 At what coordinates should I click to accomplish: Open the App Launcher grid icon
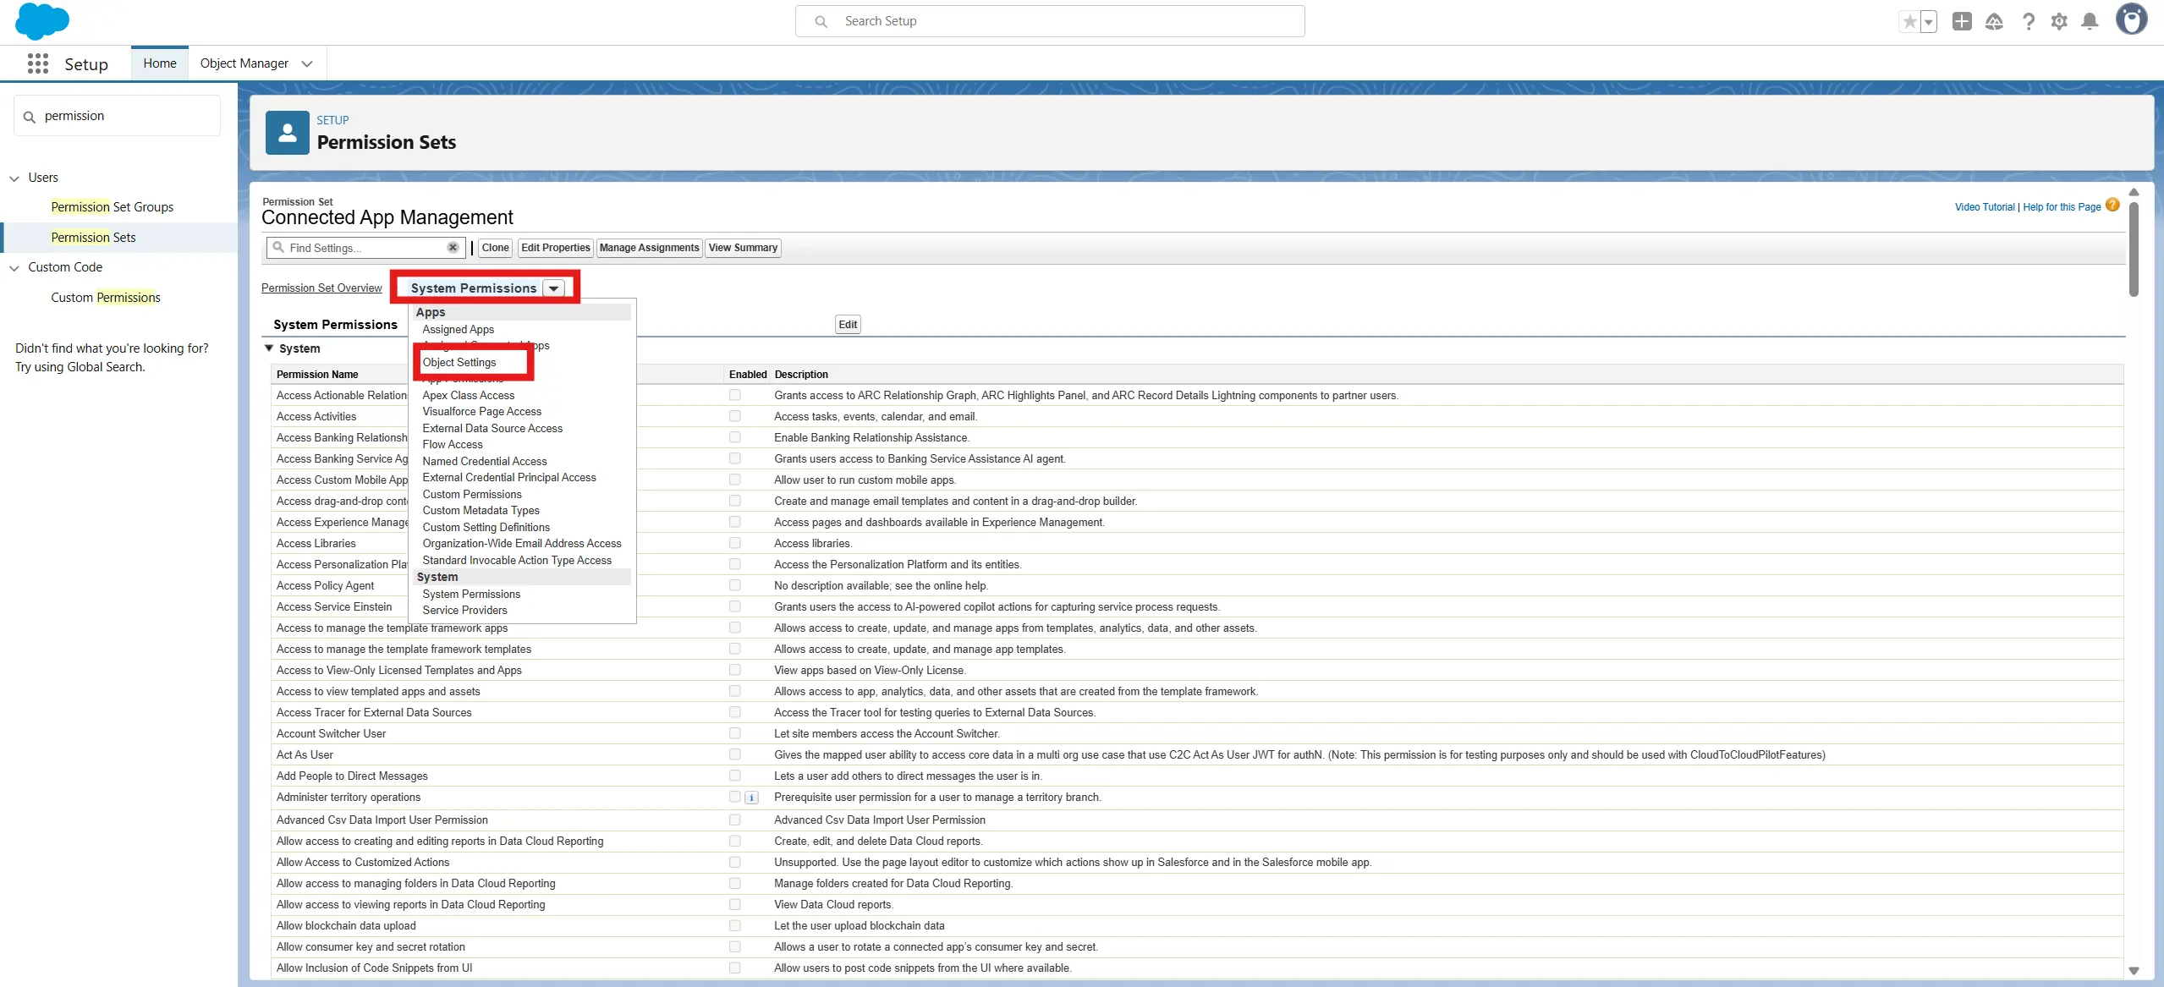pyautogui.click(x=37, y=63)
